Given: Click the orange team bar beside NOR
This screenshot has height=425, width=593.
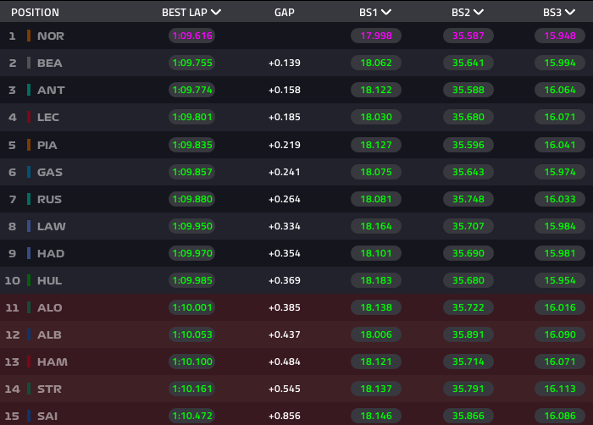Looking at the screenshot, I should click(x=29, y=36).
